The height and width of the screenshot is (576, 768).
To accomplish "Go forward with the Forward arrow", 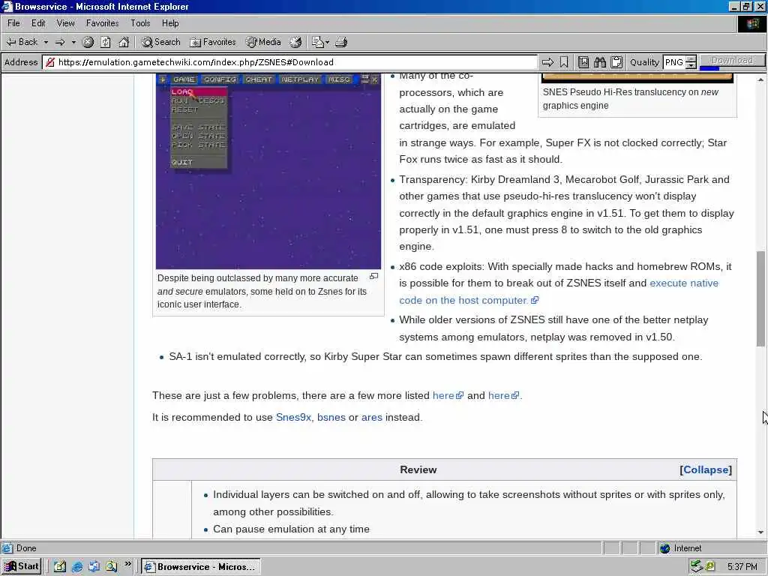I will (60, 42).
